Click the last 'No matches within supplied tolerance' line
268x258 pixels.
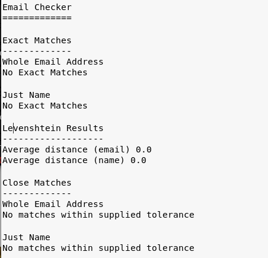(98, 248)
